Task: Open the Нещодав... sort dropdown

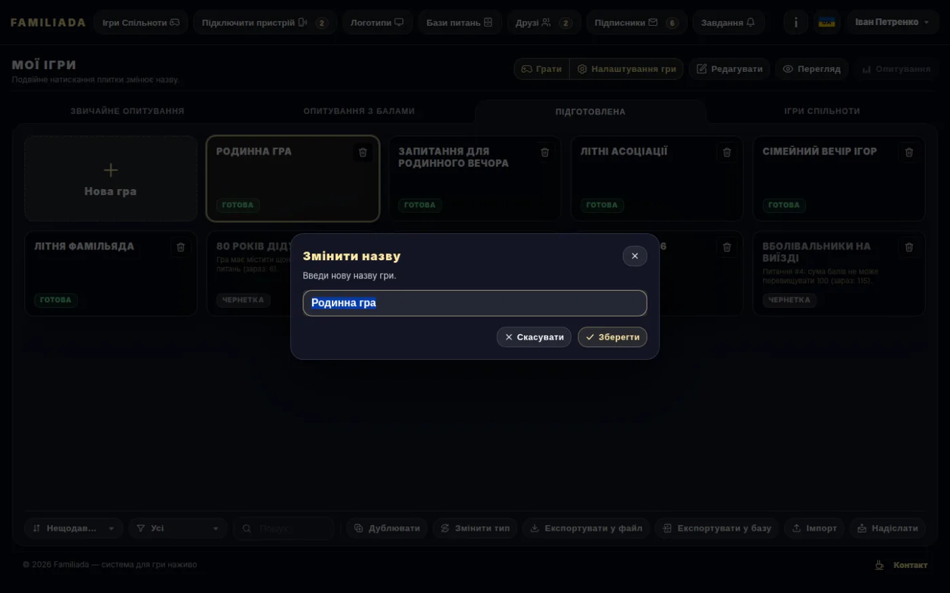Action: pyautogui.click(x=74, y=529)
